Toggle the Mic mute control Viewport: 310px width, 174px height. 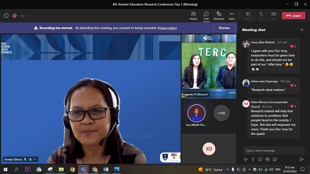261,16
